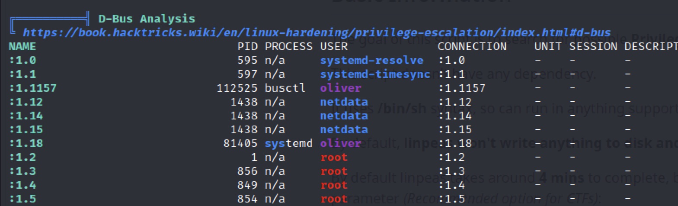The height and width of the screenshot is (206, 678).
Task: Select the systemd-timesync user entry
Action: [375, 74]
